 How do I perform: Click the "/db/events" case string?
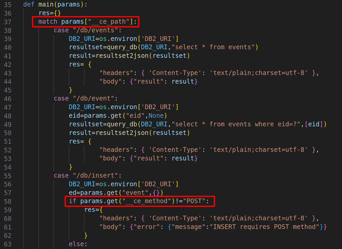95,30
